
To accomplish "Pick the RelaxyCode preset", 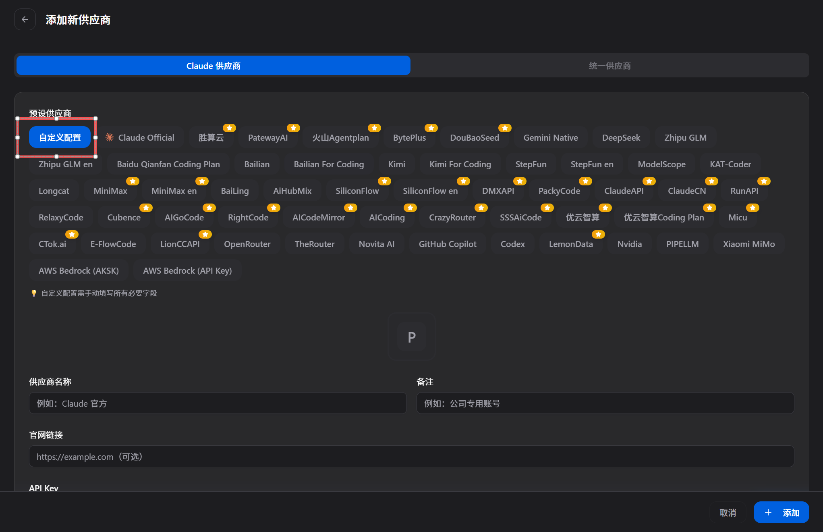I will (61, 217).
